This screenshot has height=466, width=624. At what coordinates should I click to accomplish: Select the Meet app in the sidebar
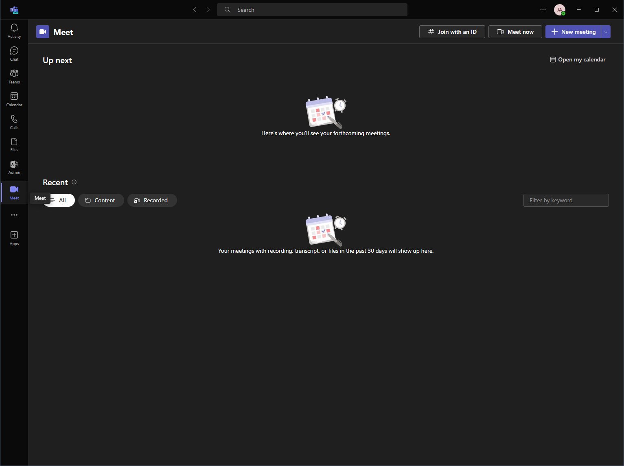14,192
